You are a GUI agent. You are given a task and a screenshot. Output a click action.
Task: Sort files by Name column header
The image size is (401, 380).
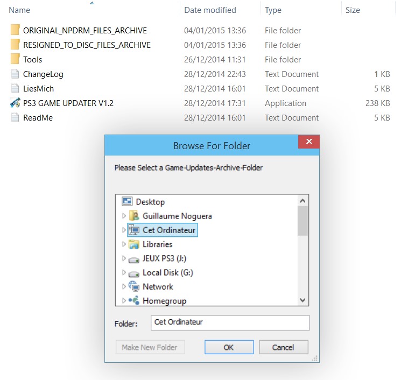pos(19,10)
